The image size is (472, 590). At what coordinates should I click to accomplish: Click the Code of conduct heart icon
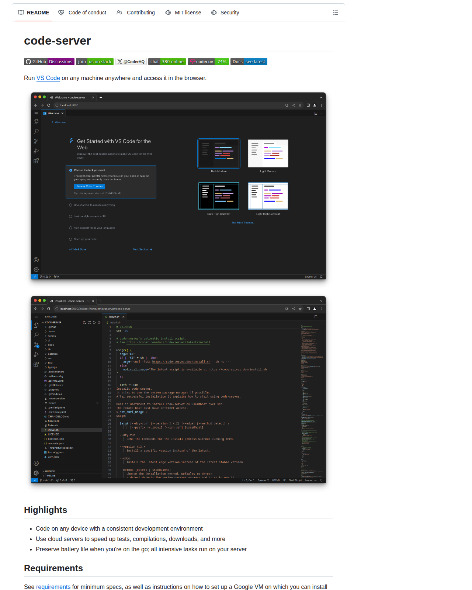click(61, 13)
